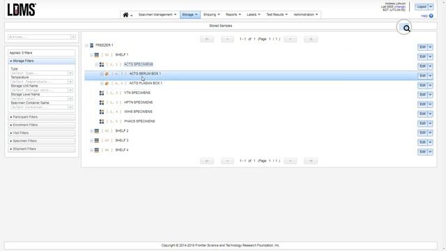Image resolution: width=446 pixels, height=251 pixels.
Task: Click the magnifier search icon
Action: point(406,29)
